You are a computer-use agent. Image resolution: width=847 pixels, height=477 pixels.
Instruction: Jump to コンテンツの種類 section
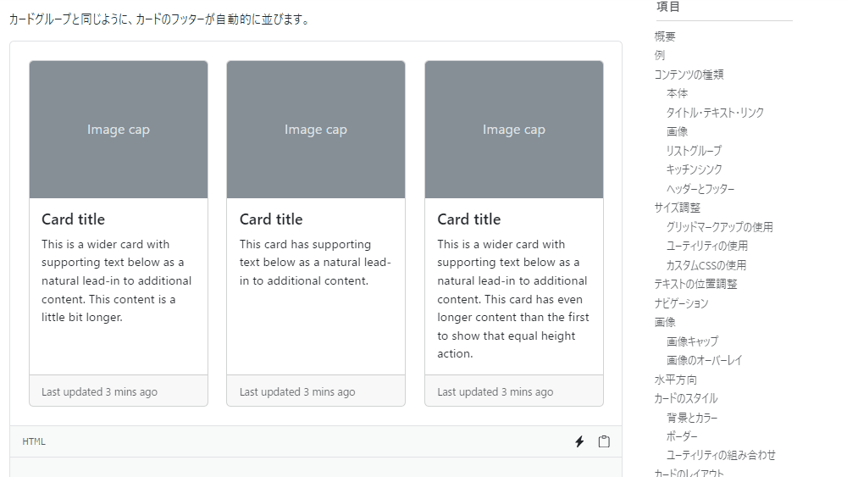[x=689, y=75]
